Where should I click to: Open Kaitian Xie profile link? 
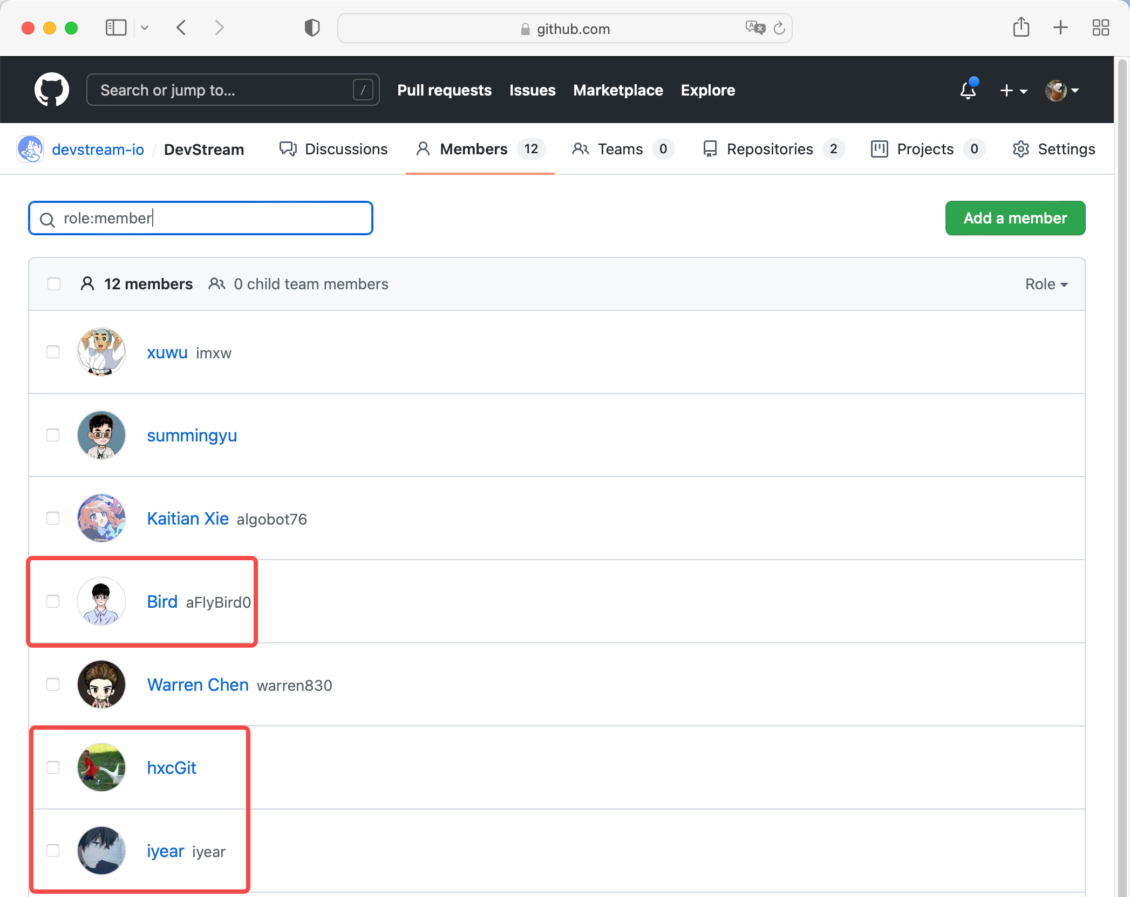pos(188,518)
